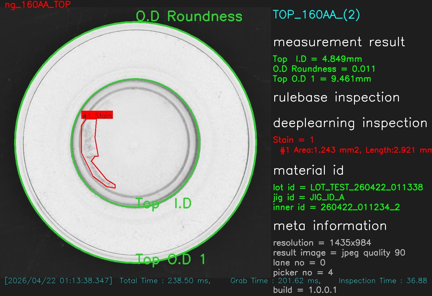Screen dimensions: 432x296
Task: Click the inner id 260422_011234_2 line
Action: tap(336, 207)
